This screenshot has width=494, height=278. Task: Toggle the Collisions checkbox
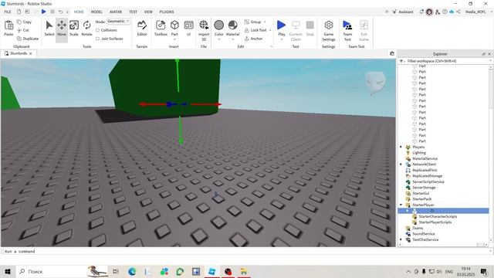click(97, 30)
